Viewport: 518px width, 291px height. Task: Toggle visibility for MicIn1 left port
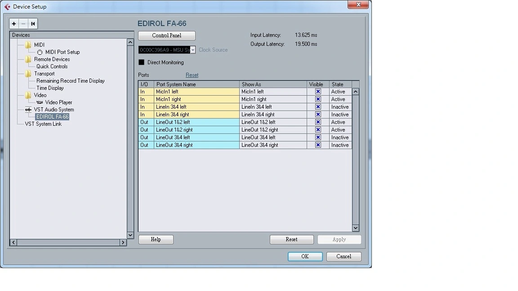click(318, 92)
